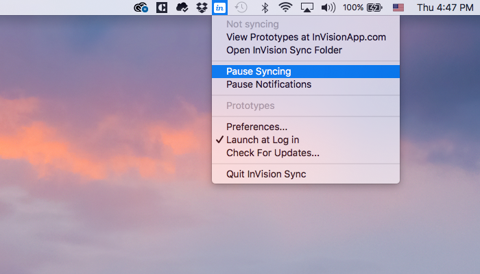Click the Not syncing status label
Viewport: 480px width, 274px height.
pyautogui.click(x=252, y=24)
